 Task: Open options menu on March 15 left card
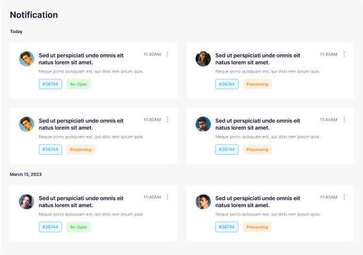click(168, 197)
